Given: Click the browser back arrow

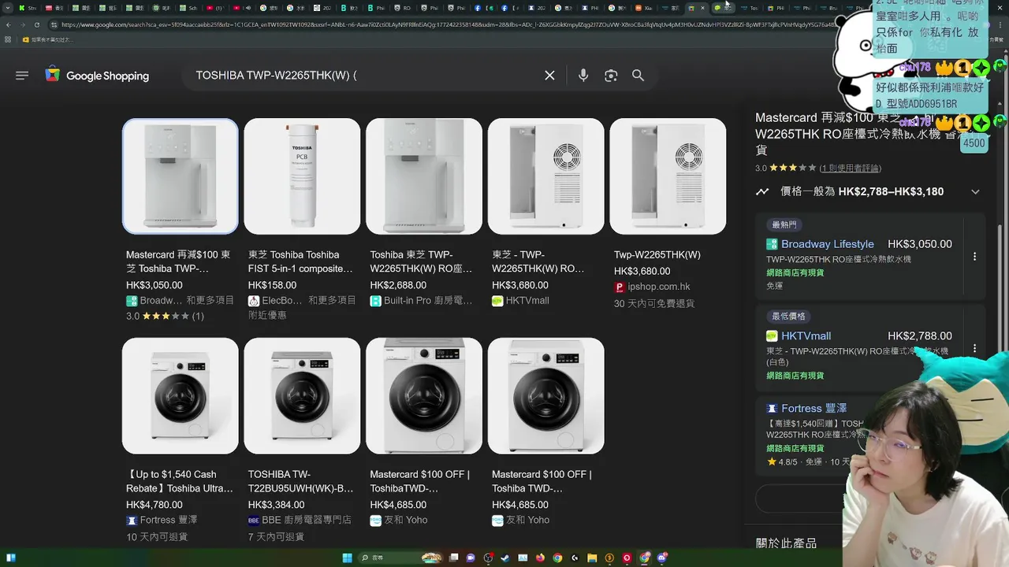Looking at the screenshot, I should (x=9, y=24).
